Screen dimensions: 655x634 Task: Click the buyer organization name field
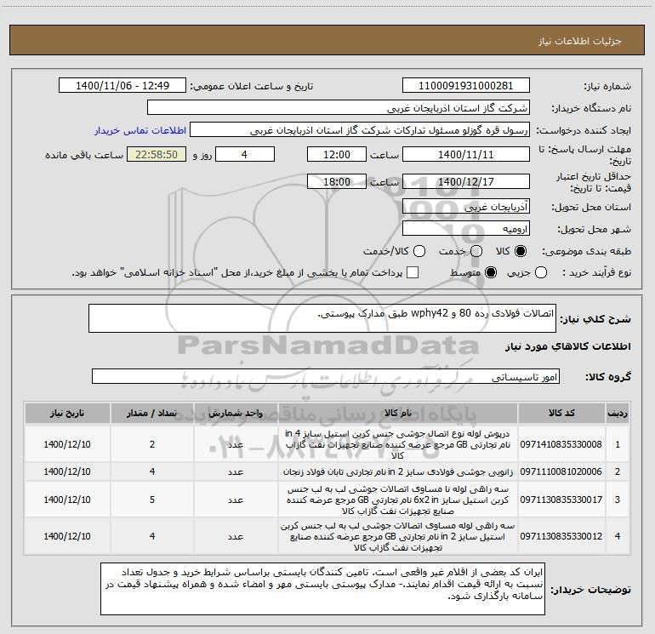click(339, 108)
